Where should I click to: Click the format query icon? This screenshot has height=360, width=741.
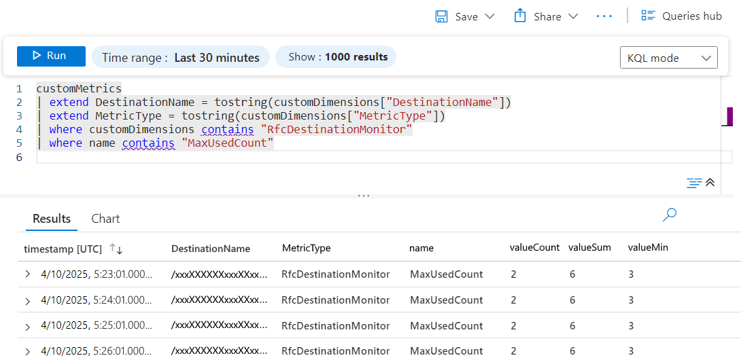pyautogui.click(x=693, y=182)
